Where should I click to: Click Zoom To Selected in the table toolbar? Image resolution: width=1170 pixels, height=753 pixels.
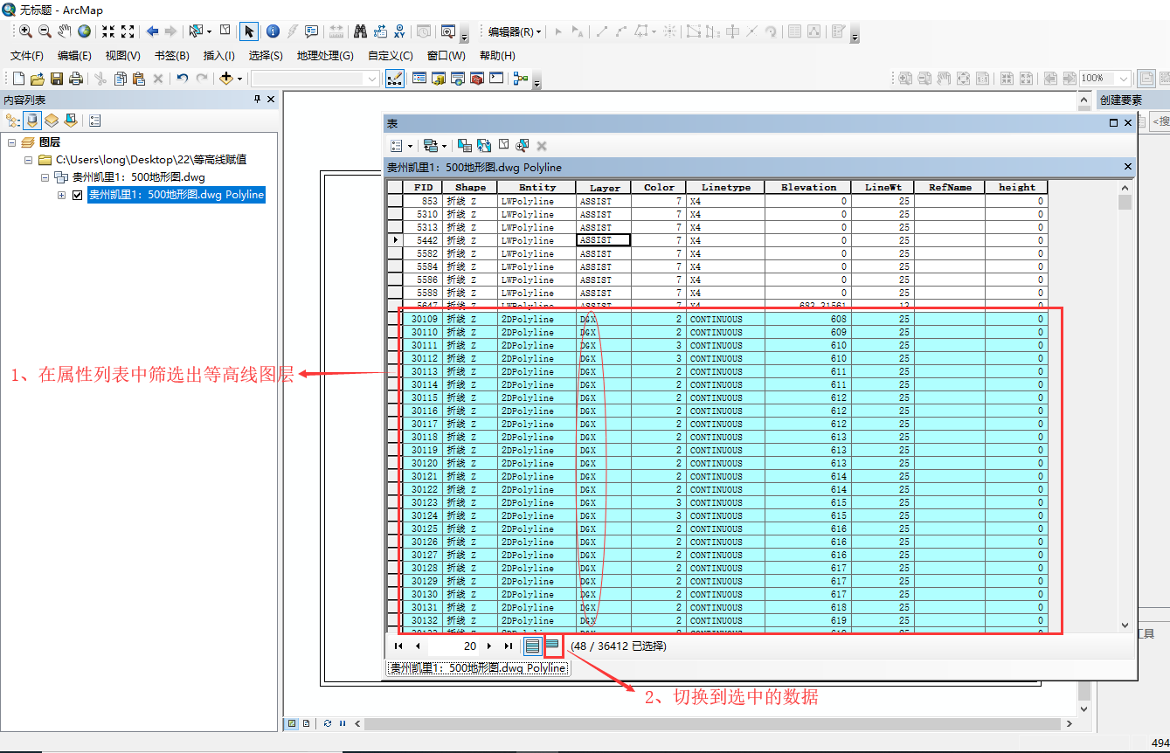coord(523,145)
